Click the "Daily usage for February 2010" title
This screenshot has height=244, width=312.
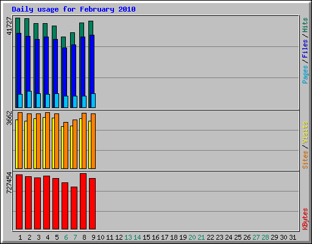tap(74, 9)
